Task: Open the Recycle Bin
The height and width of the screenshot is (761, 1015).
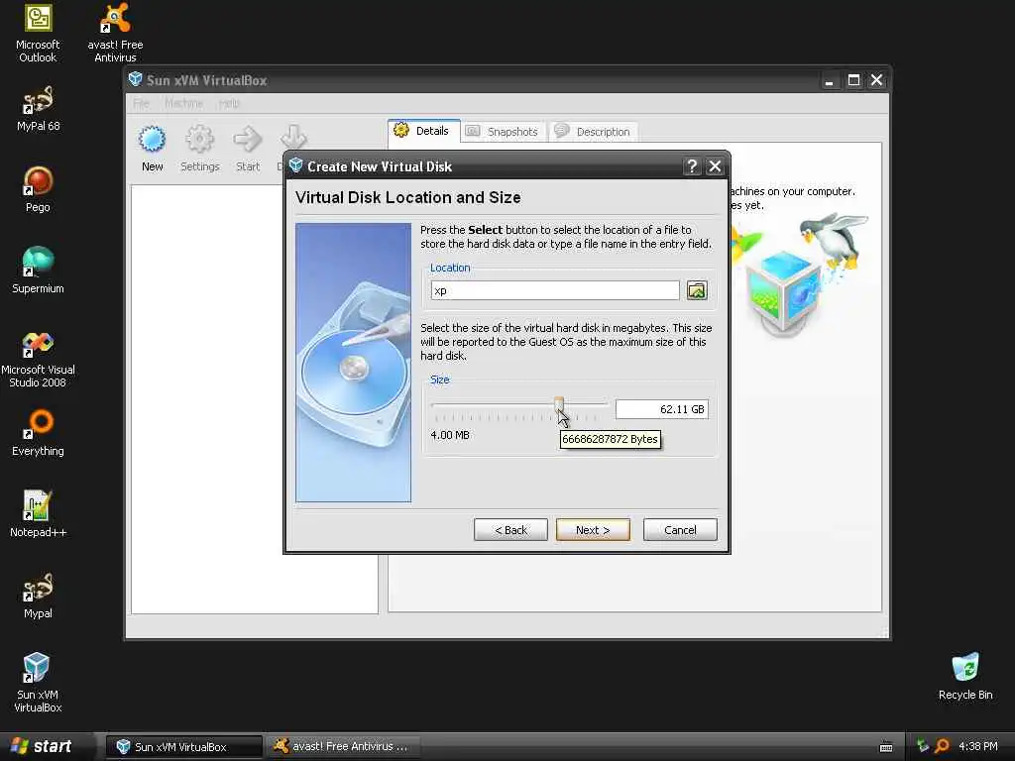Action: click(965, 676)
